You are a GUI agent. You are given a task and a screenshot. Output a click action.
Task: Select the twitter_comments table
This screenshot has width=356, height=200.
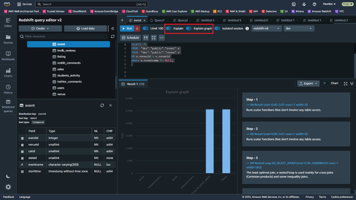click(x=69, y=82)
